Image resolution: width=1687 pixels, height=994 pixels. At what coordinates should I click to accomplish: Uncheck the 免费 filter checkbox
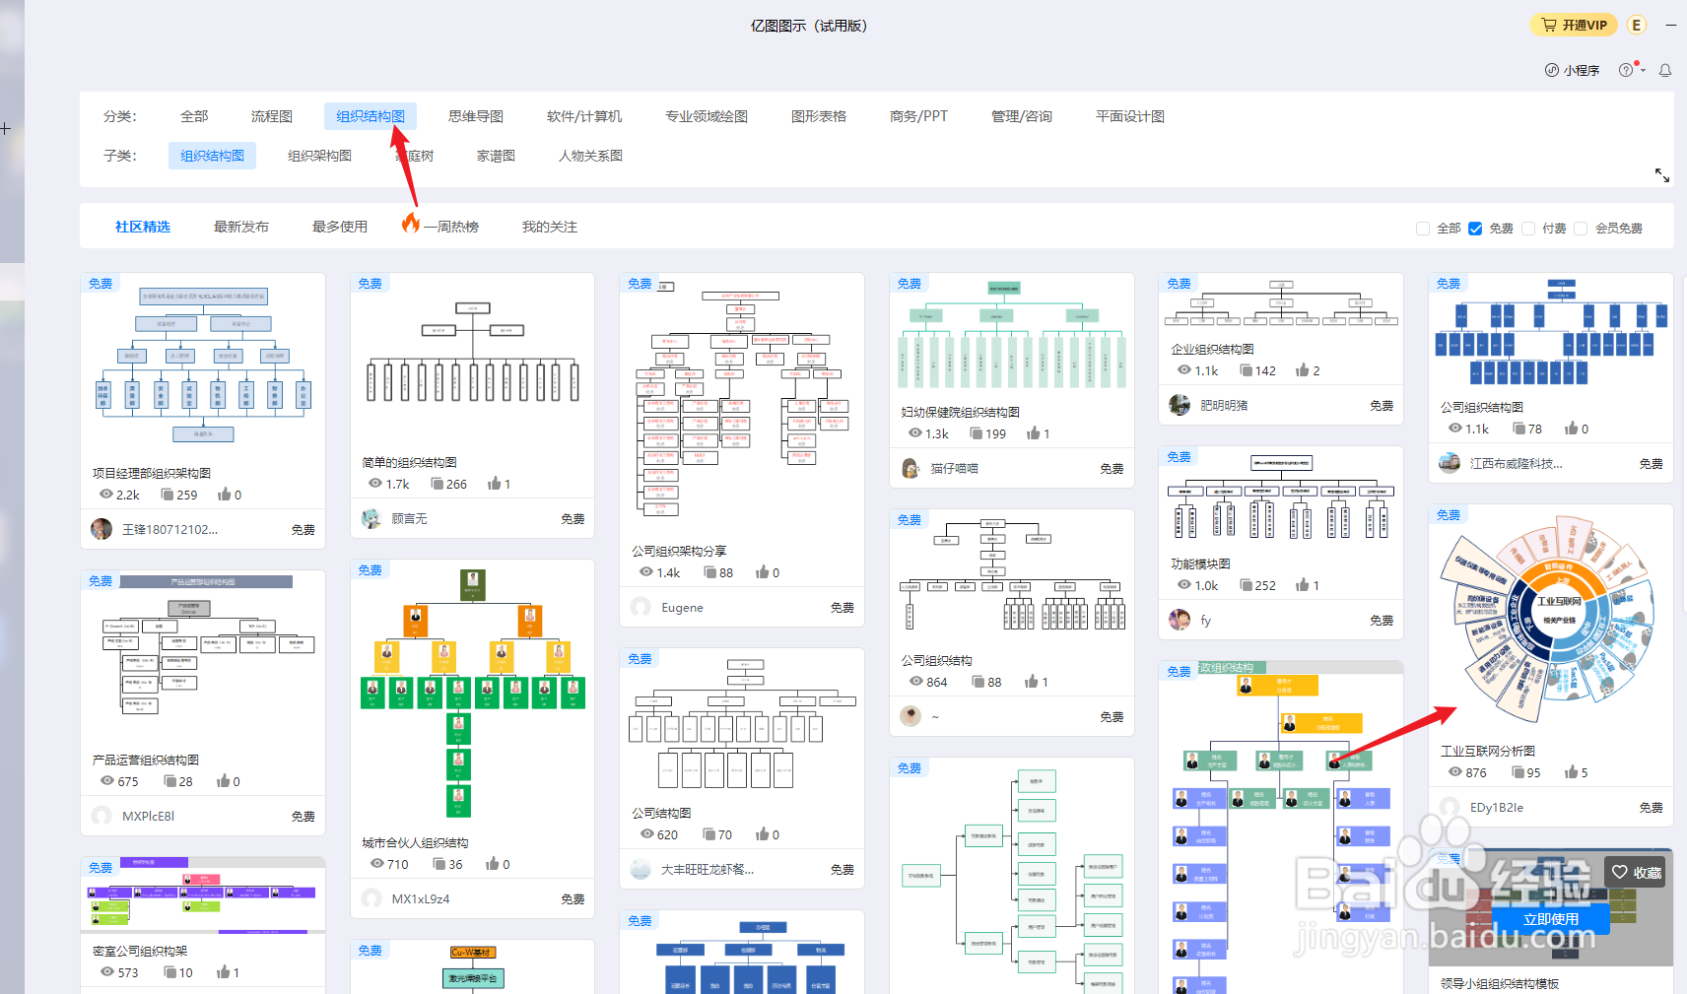pos(1475,229)
